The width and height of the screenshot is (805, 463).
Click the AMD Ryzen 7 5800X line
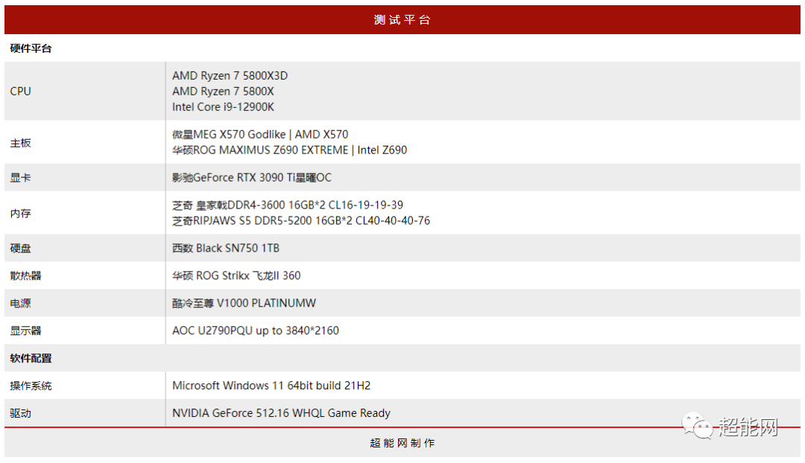point(223,92)
